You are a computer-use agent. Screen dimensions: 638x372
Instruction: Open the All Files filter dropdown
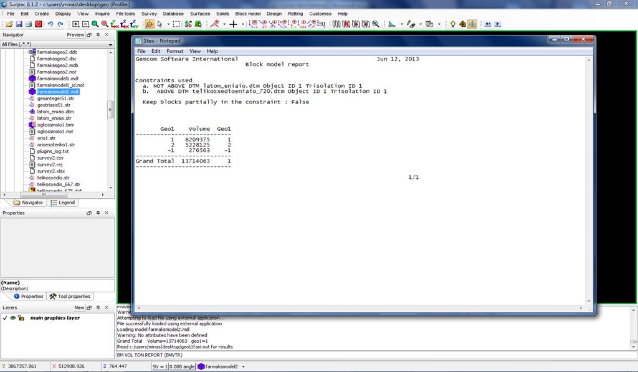point(110,44)
